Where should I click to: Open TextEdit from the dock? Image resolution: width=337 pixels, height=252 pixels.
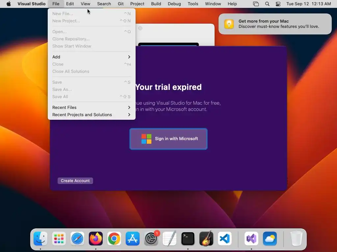tap(169, 239)
